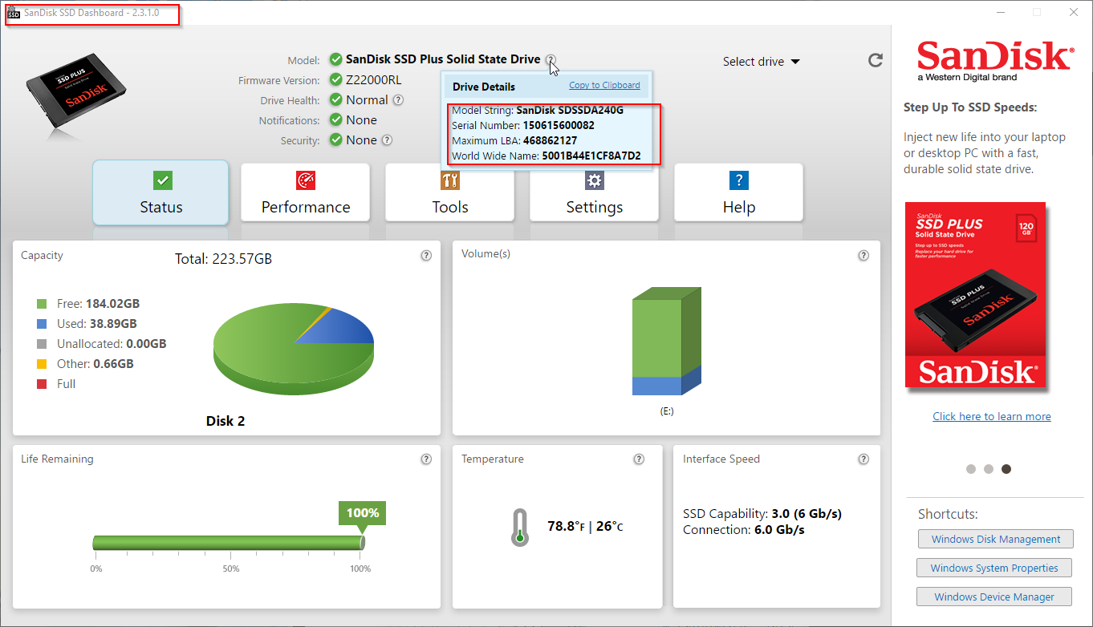Open the Settings tab
This screenshot has height=627, width=1093.
click(x=595, y=192)
